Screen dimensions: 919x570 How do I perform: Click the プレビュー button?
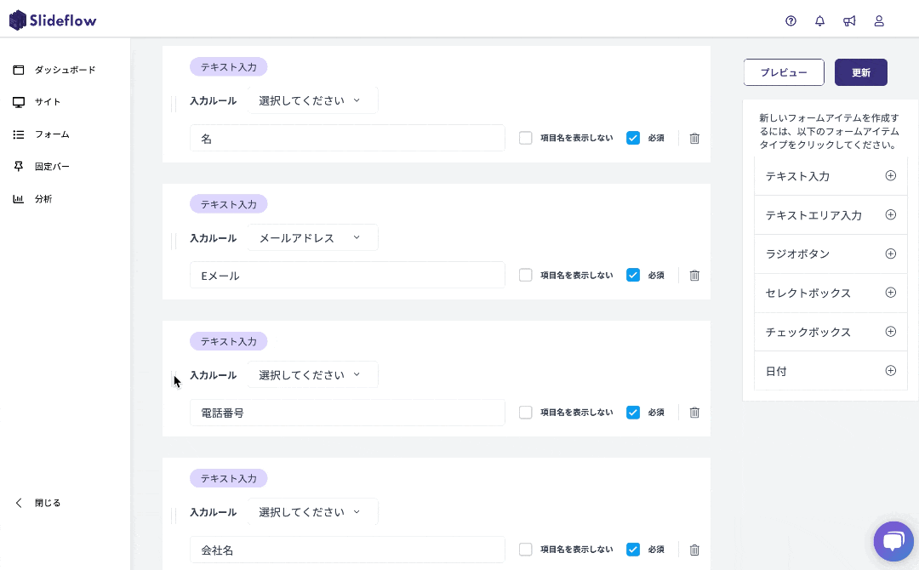tap(784, 72)
